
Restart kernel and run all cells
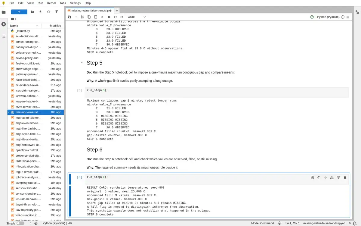click(x=122, y=17)
